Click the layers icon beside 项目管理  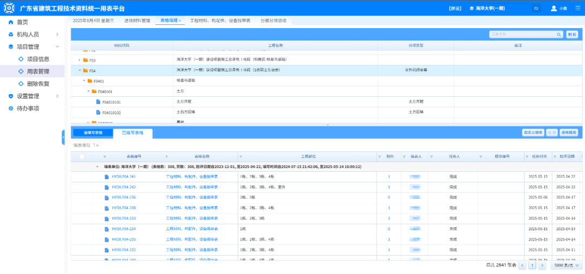coord(11,47)
